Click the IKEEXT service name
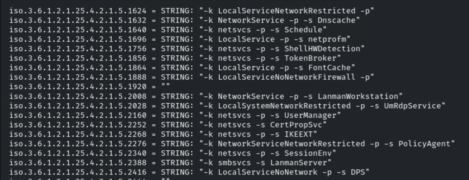469x180 pixels. pyautogui.click(x=298, y=134)
